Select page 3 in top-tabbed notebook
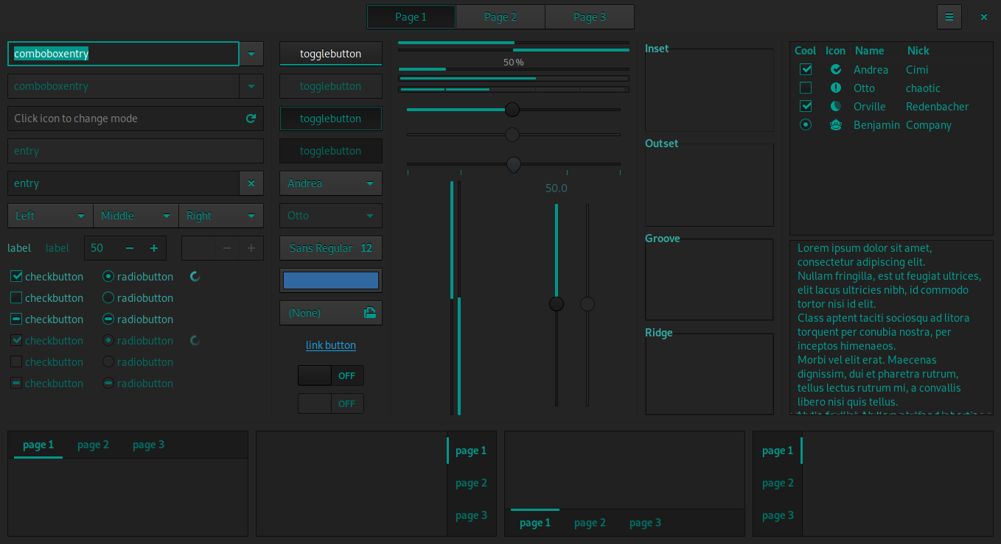Viewport: 1001px width, 544px height. point(148,445)
